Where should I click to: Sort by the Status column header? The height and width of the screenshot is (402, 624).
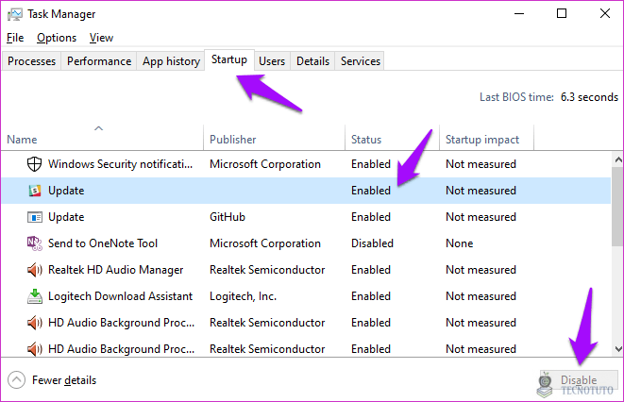click(392, 139)
